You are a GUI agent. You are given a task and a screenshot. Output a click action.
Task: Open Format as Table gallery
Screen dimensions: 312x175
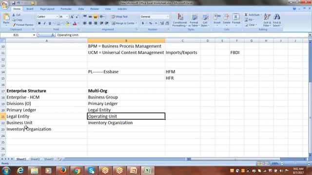(194, 20)
